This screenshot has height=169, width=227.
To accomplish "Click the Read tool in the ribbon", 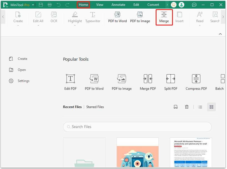I will pos(200,17).
